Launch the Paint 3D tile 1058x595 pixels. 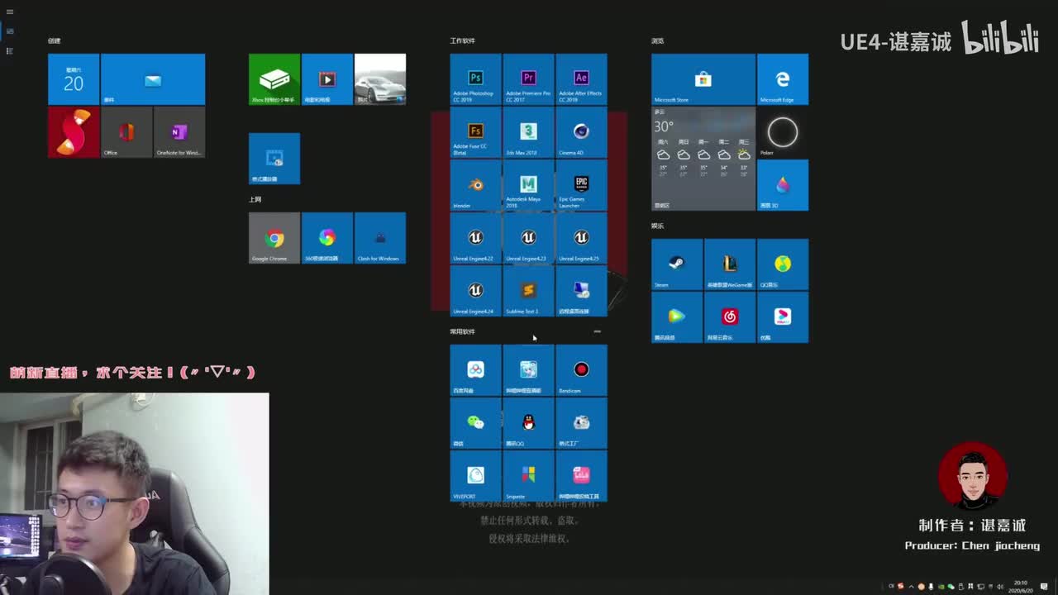tap(783, 185)
